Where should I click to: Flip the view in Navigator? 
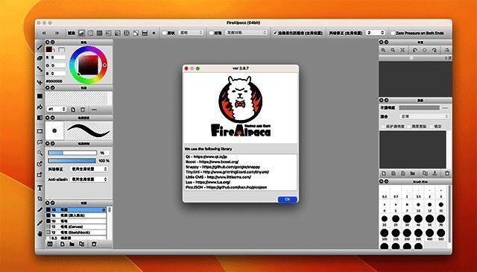[446, 50]
